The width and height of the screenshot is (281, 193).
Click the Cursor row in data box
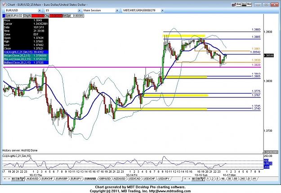pos(26,24)
